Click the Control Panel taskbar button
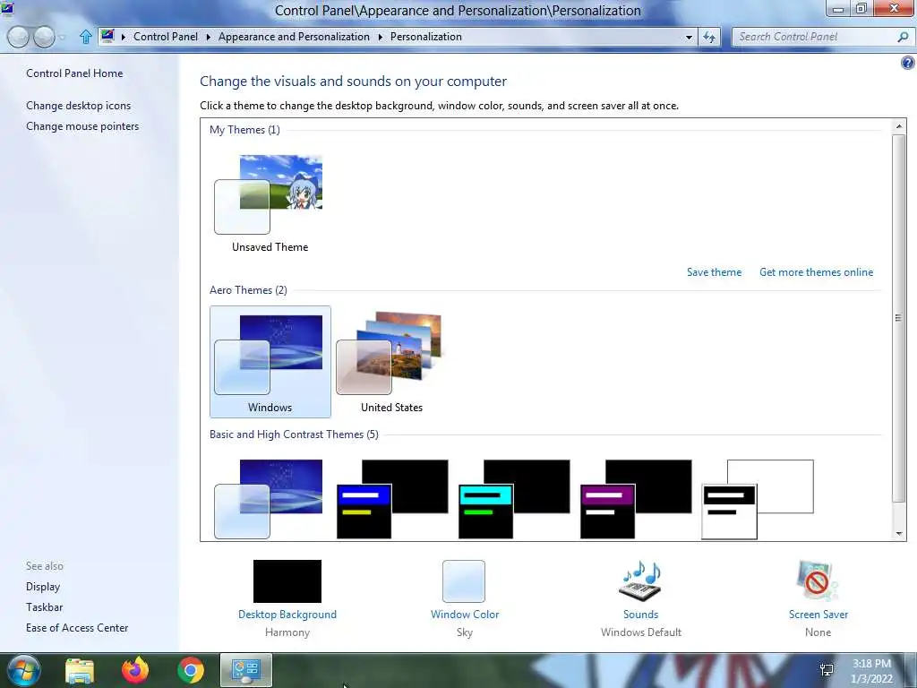 [x=246, y=670]
